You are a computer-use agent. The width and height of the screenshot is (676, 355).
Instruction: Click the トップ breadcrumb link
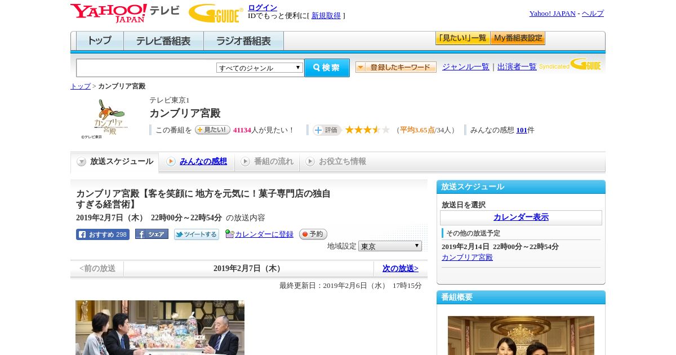click(x=81, y=86)
